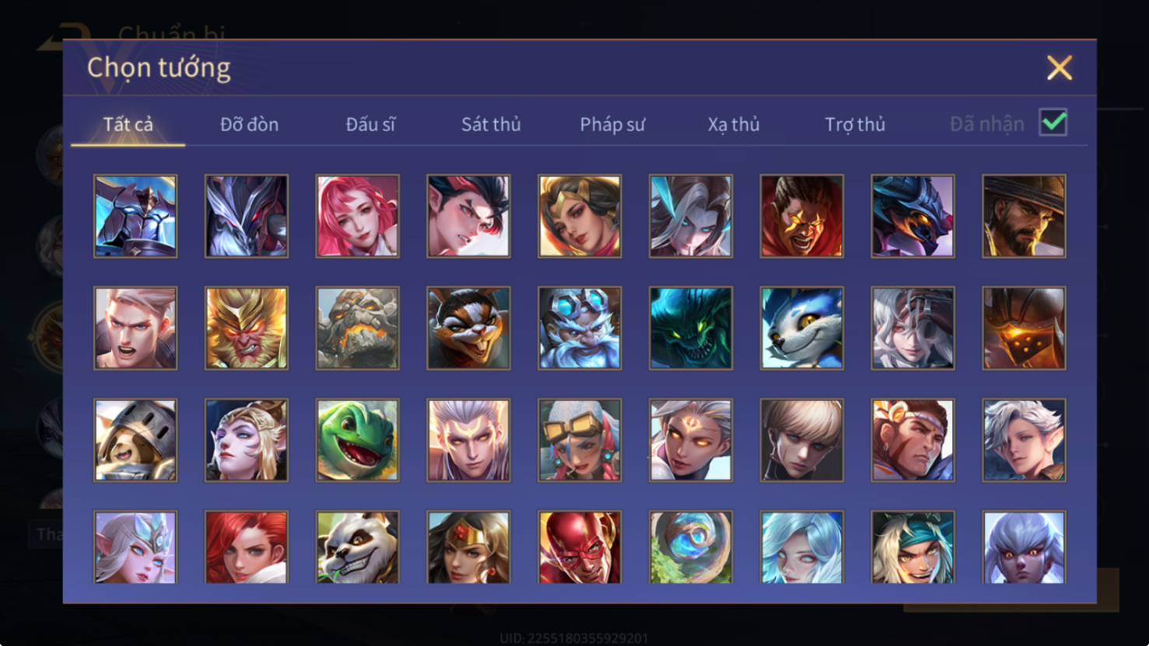This screenshot has width=1149, height=646.
Task: Show the Sát thủ hero category
Action: (491, 124)
